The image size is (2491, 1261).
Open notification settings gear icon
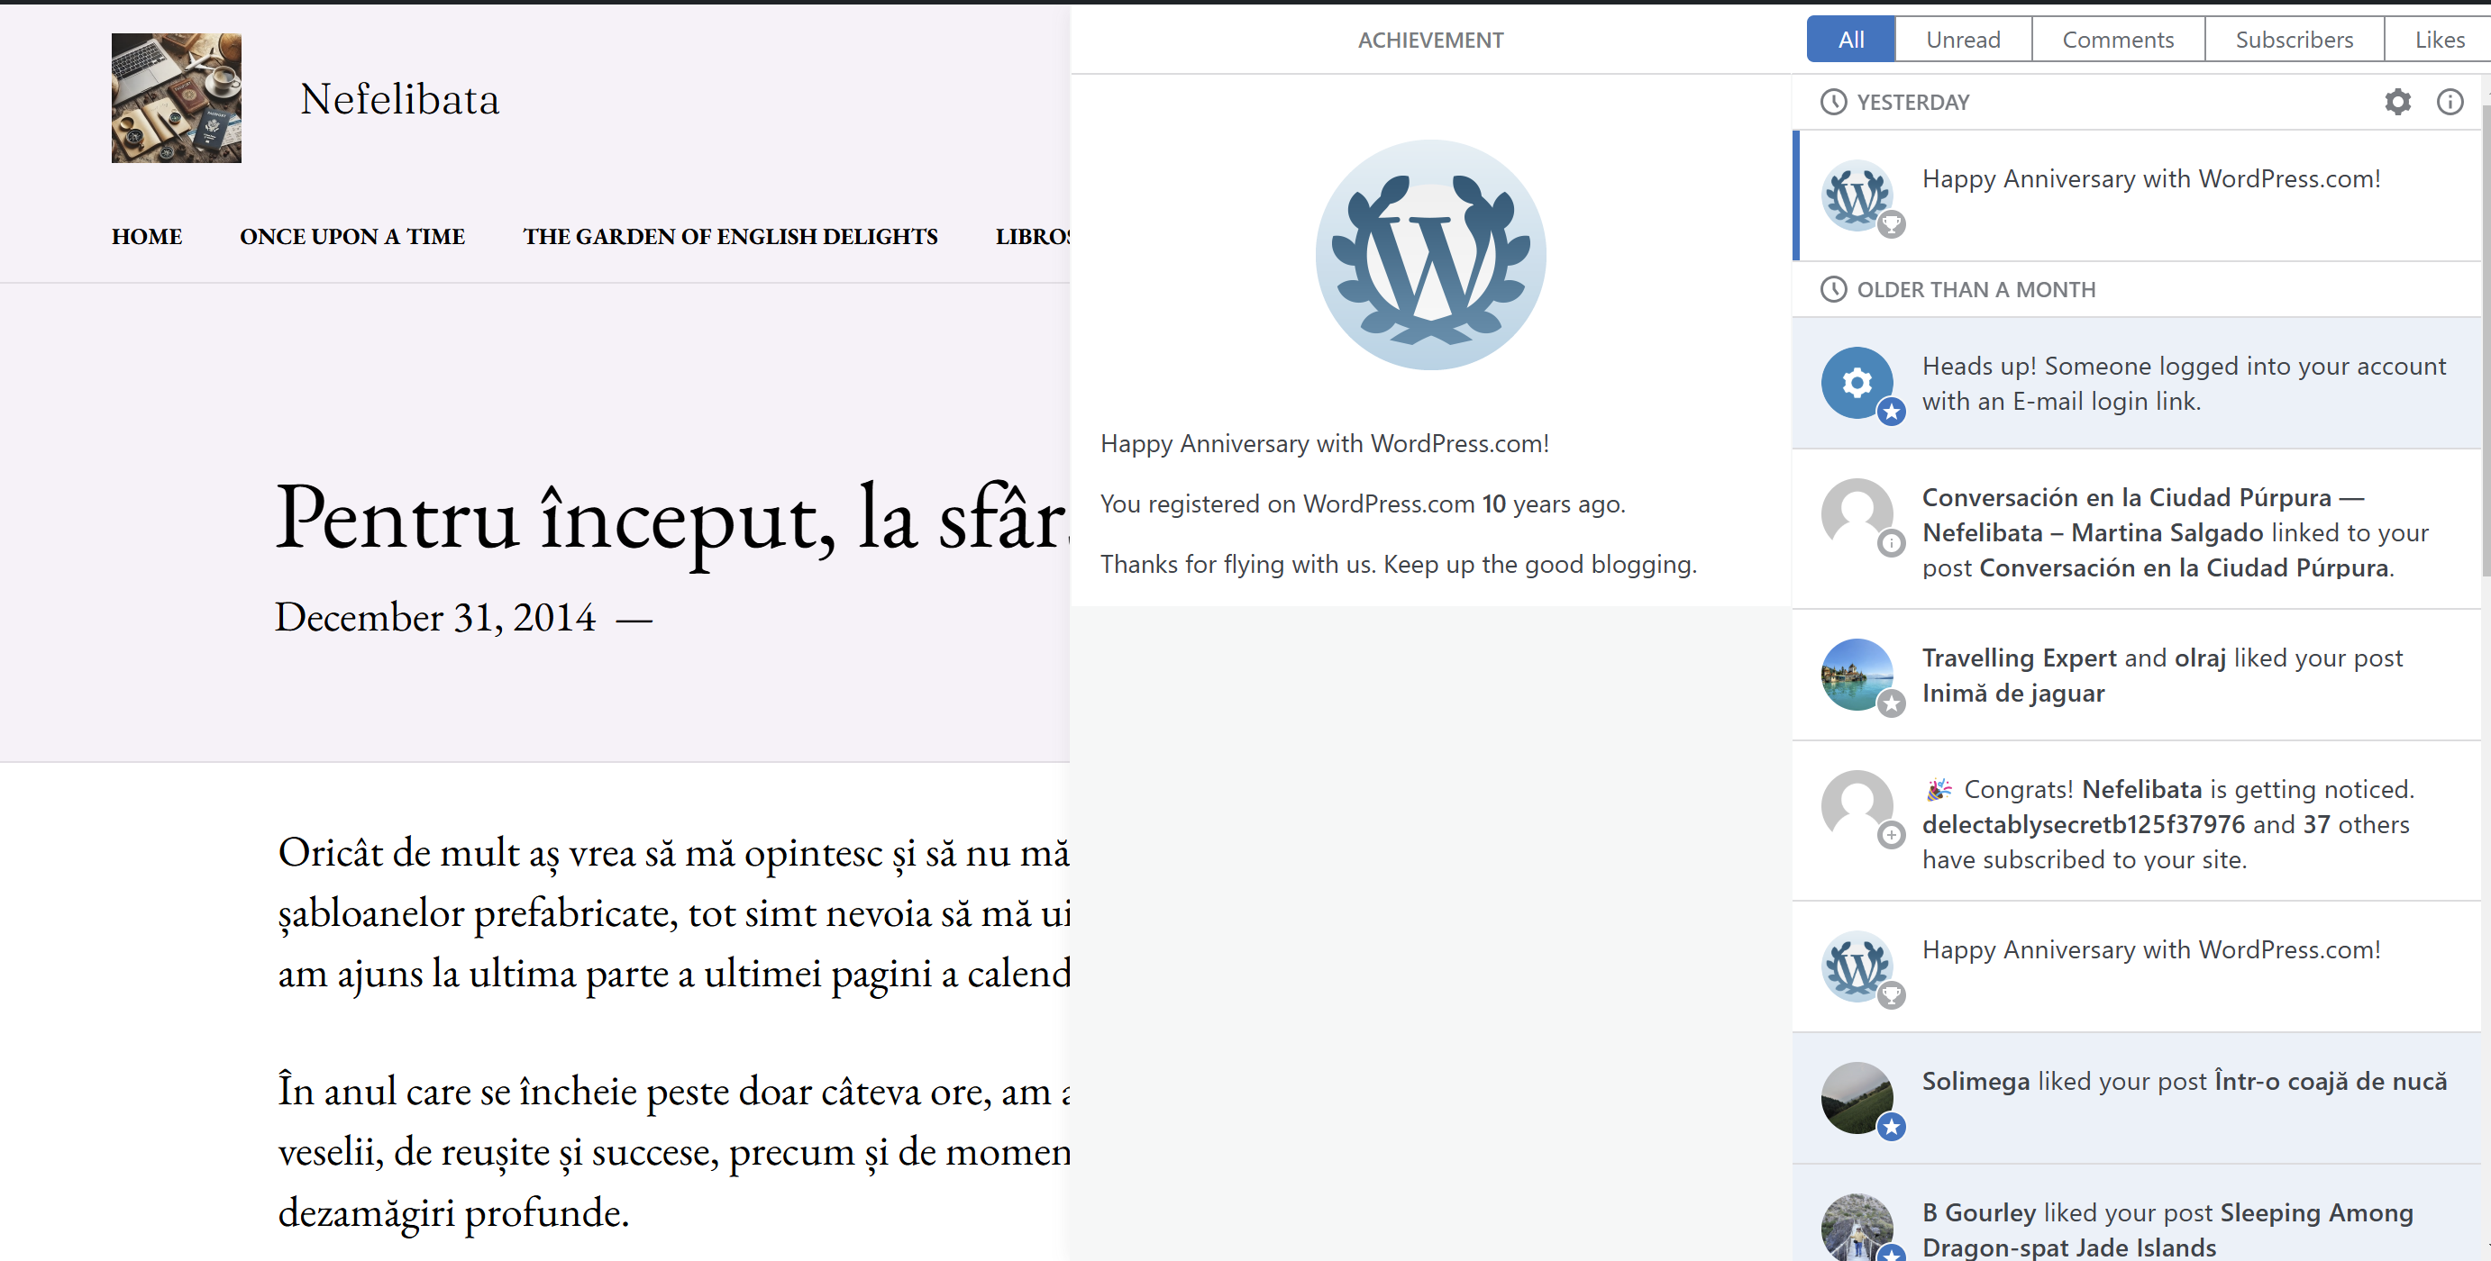click(x=2397, y=102)
